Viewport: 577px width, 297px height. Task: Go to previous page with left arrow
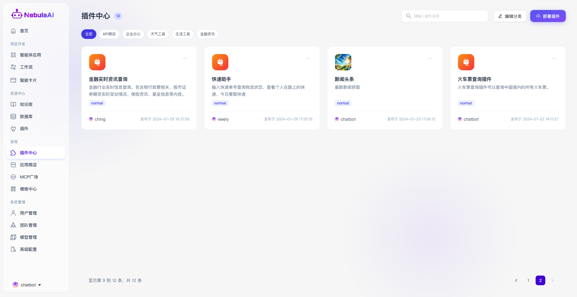516,280
